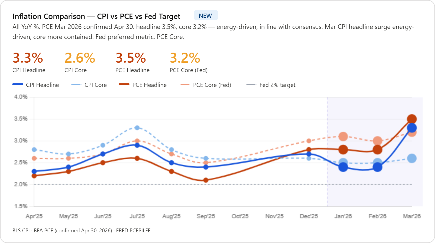Viewport: 435px width, 243px height.
Task: Toggle the CPI Headline legend series
Action: pyautogui.click(x=36, y=85)
